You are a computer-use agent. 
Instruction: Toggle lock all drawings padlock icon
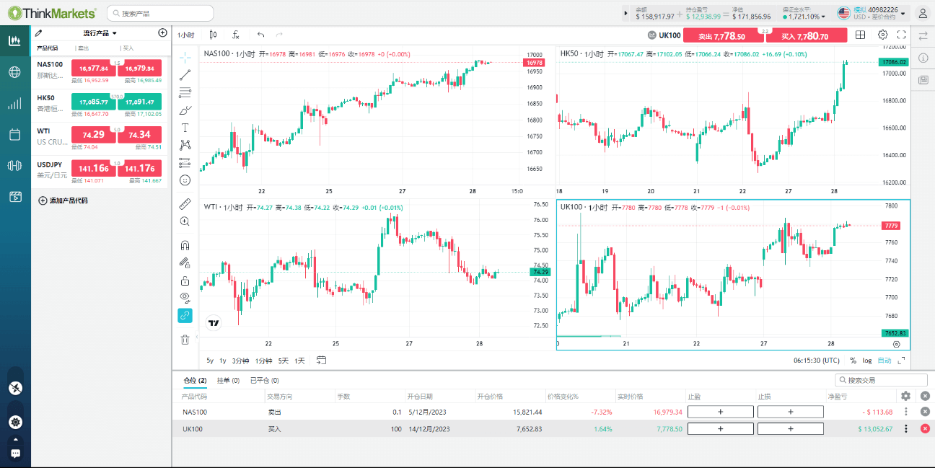coord(185,281)
